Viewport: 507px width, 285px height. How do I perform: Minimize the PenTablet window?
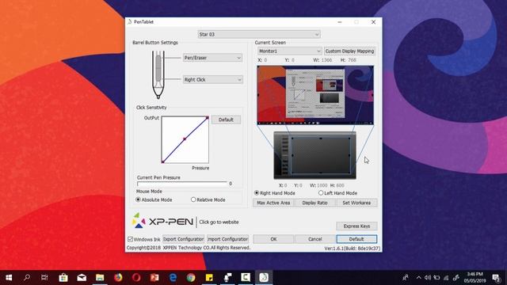click(340, 22)
